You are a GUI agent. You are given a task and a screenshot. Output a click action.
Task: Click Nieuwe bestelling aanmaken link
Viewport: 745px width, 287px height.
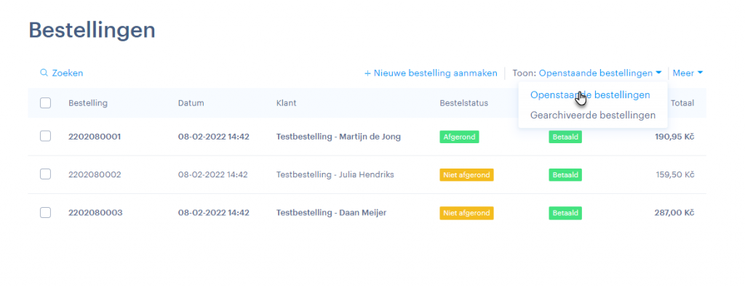pos(431,73)
